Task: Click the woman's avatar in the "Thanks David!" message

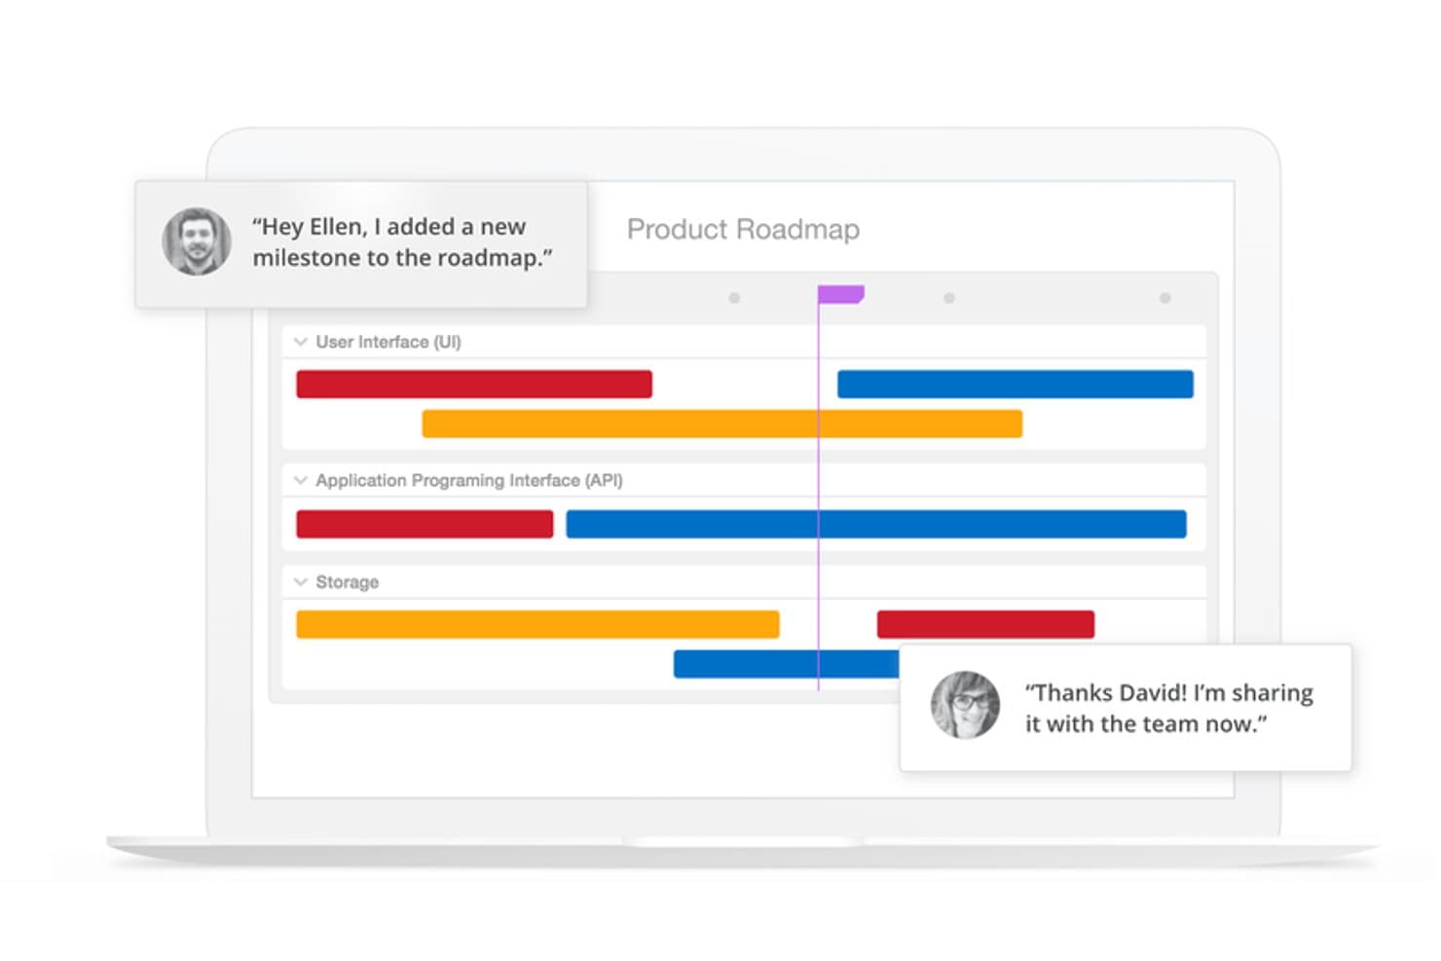Action: click(x=965, y=705)
